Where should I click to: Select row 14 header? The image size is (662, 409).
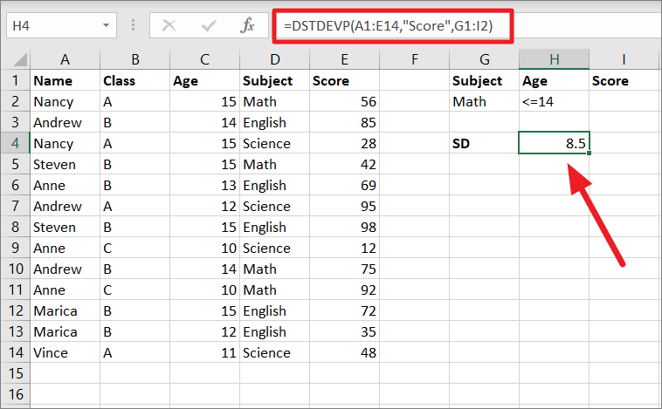click(x=15, y=352)
